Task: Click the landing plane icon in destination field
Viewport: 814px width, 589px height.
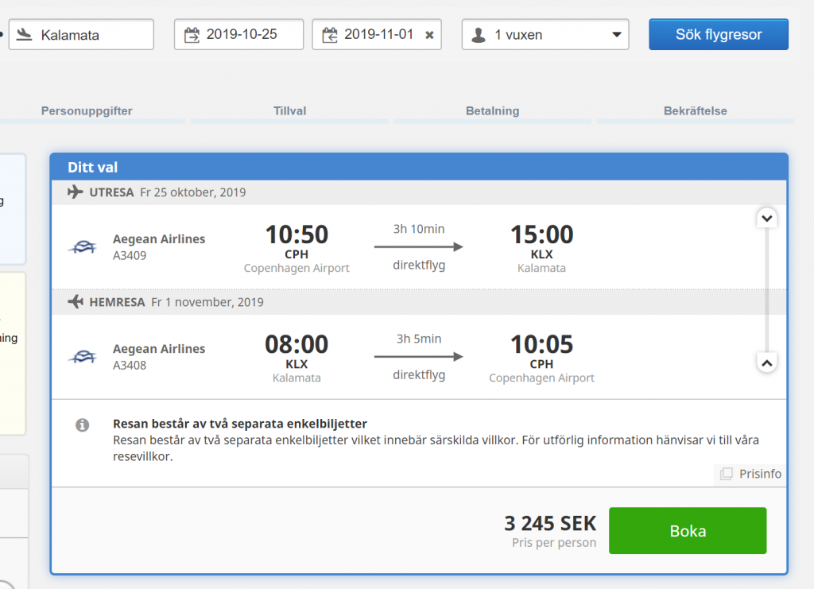Action: click(24, 35)
